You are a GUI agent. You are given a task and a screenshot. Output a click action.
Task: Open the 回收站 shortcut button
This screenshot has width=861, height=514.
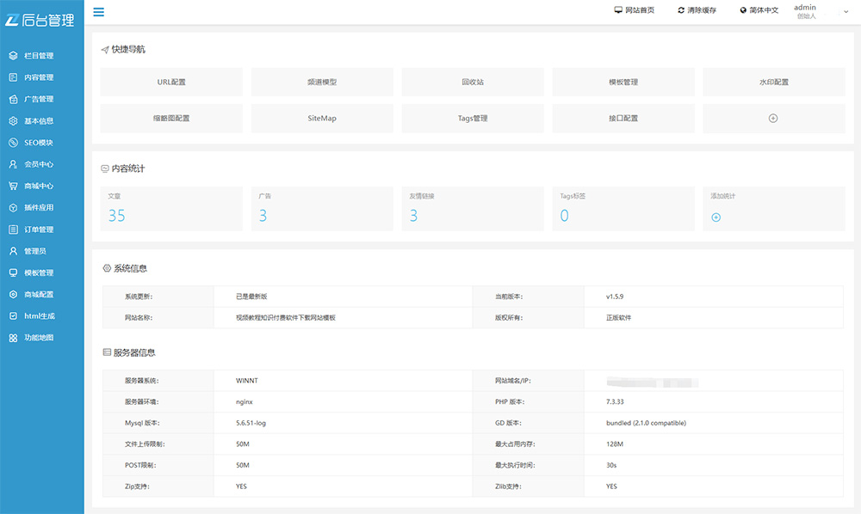pos(473,83)
